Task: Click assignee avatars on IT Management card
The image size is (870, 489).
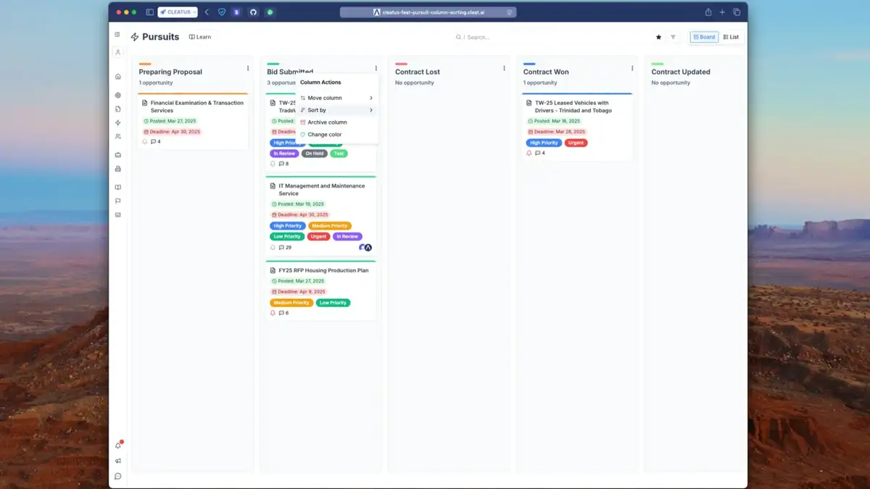Action: pyautogui.click(x=365, y=248)
